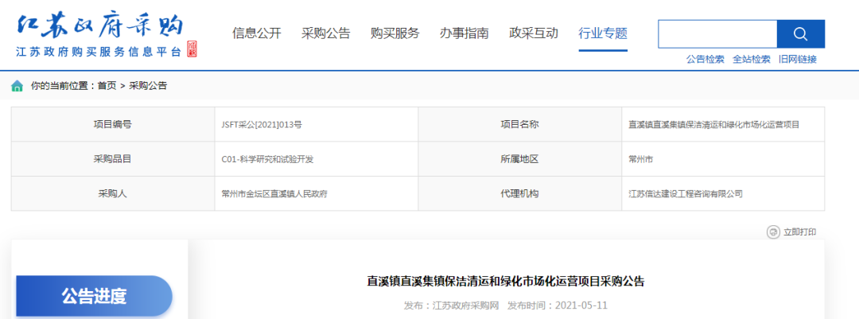Click the 项目名称 label cell

(x=520, y=124)
